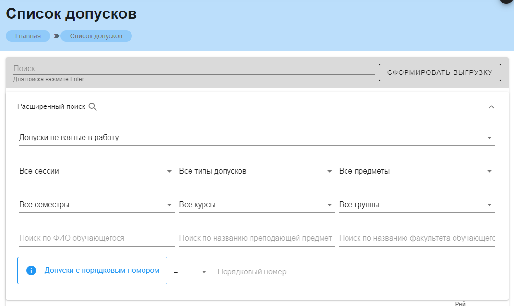Go to Главная breadcrumb
This screenshot has width=514, height=306.
click(28, 36)
